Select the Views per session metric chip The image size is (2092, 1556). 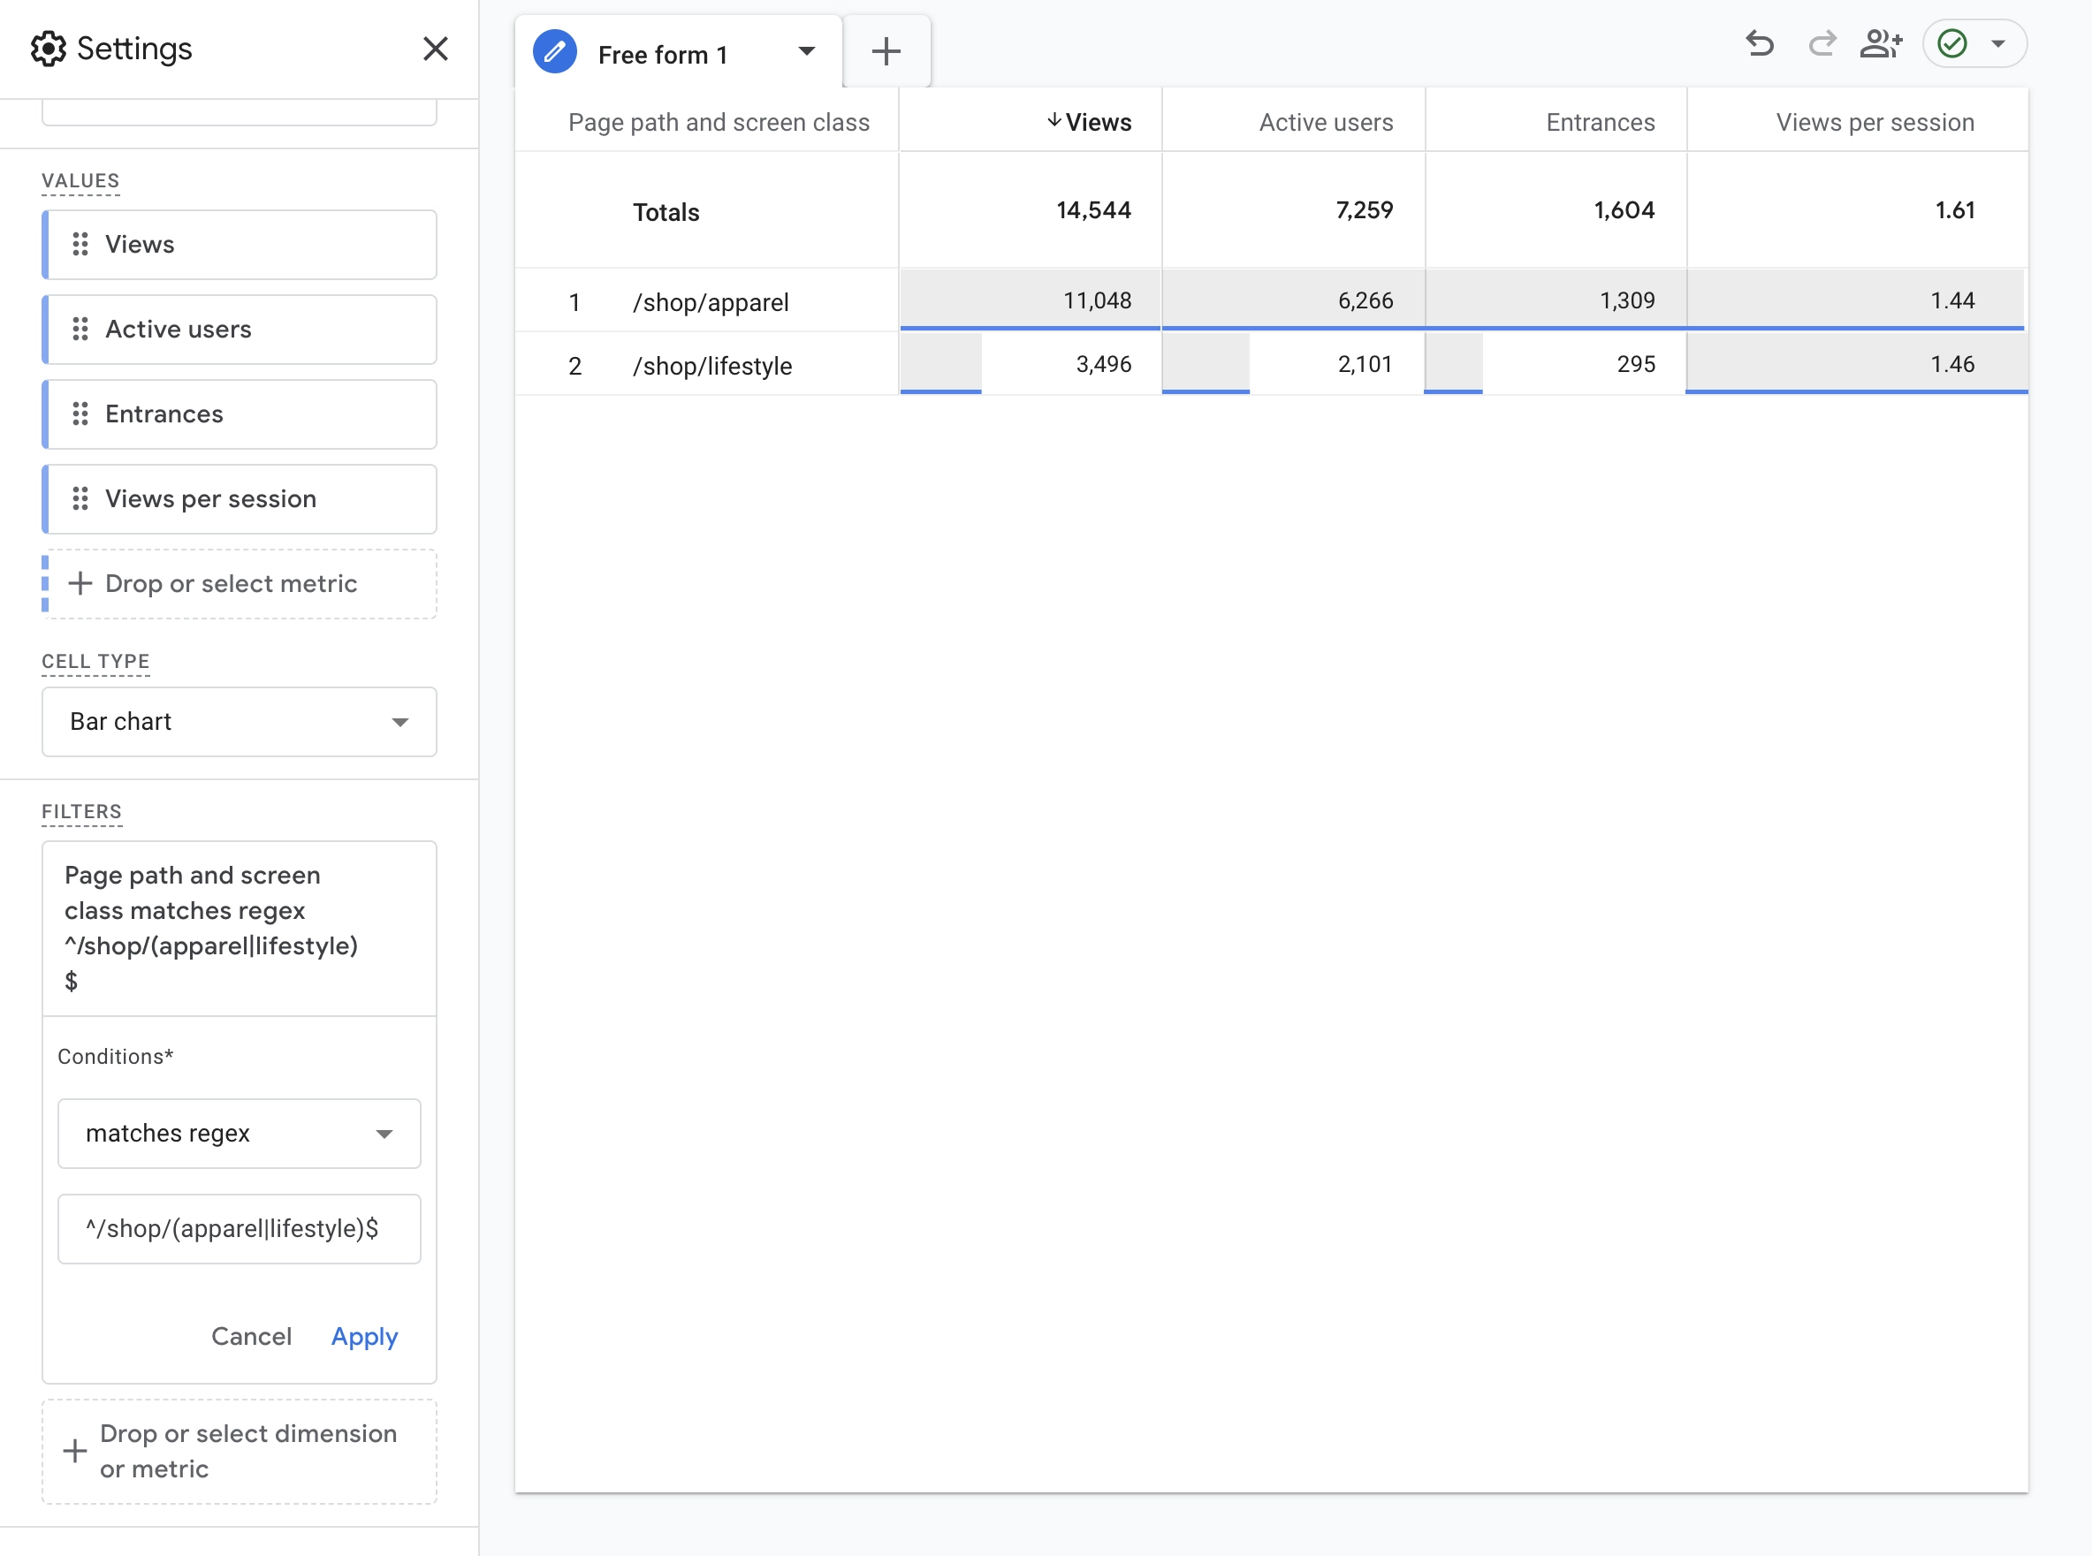240,499
